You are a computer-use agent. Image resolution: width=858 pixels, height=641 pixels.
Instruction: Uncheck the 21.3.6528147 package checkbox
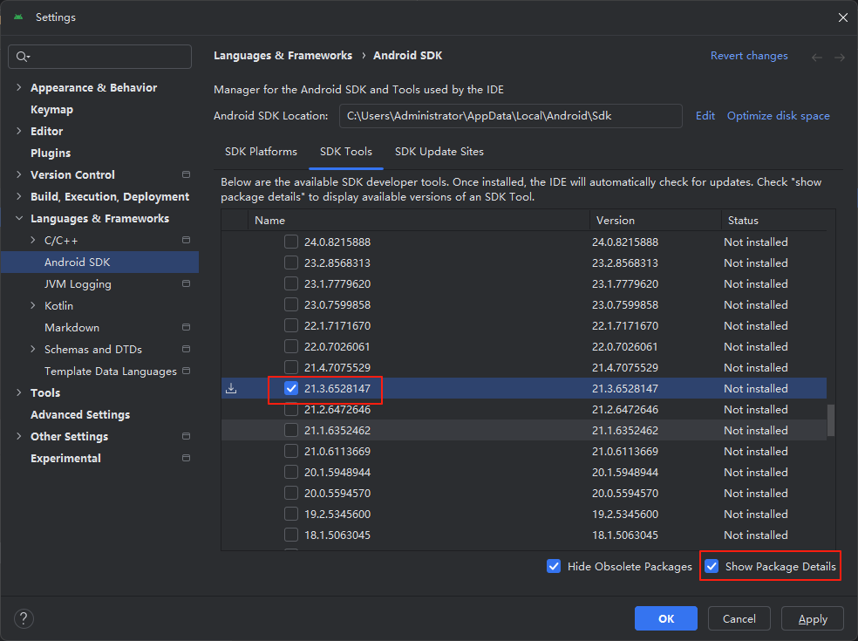[291, 389]
